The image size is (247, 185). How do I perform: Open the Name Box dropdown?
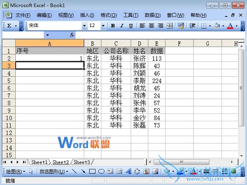tap(47, 35)
